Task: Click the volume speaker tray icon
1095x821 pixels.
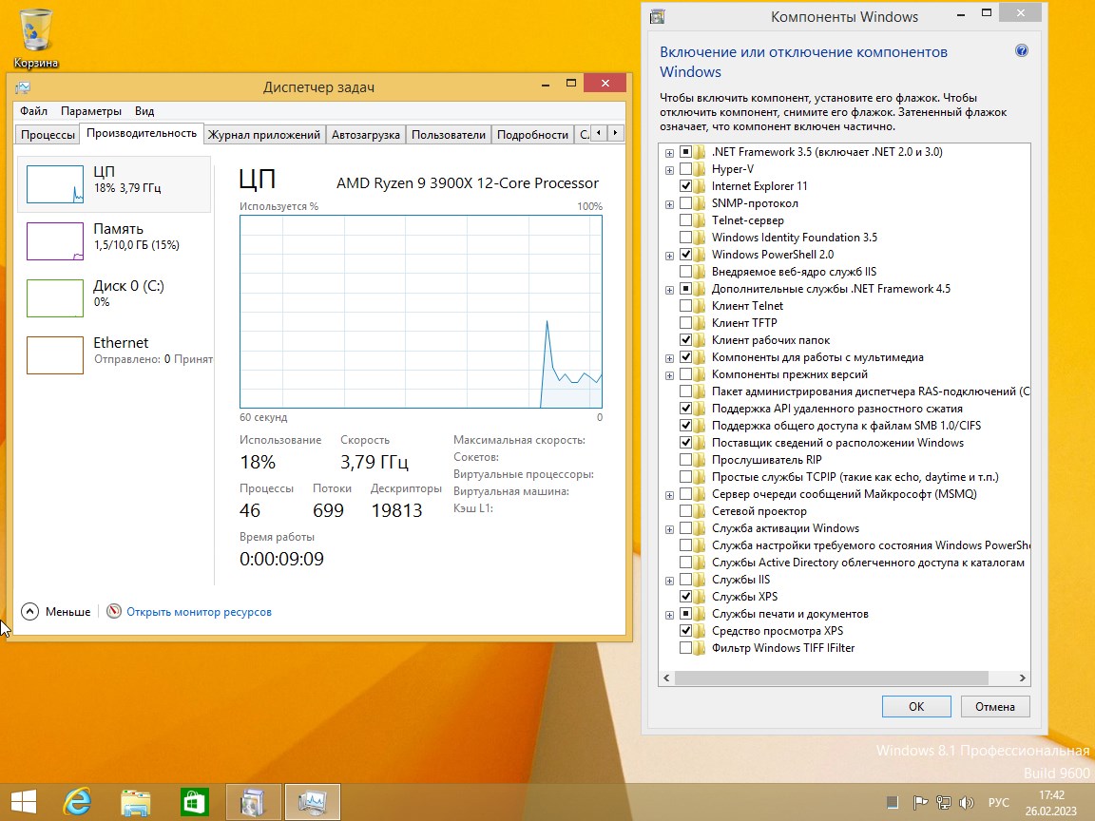Action: click(968, 802)
